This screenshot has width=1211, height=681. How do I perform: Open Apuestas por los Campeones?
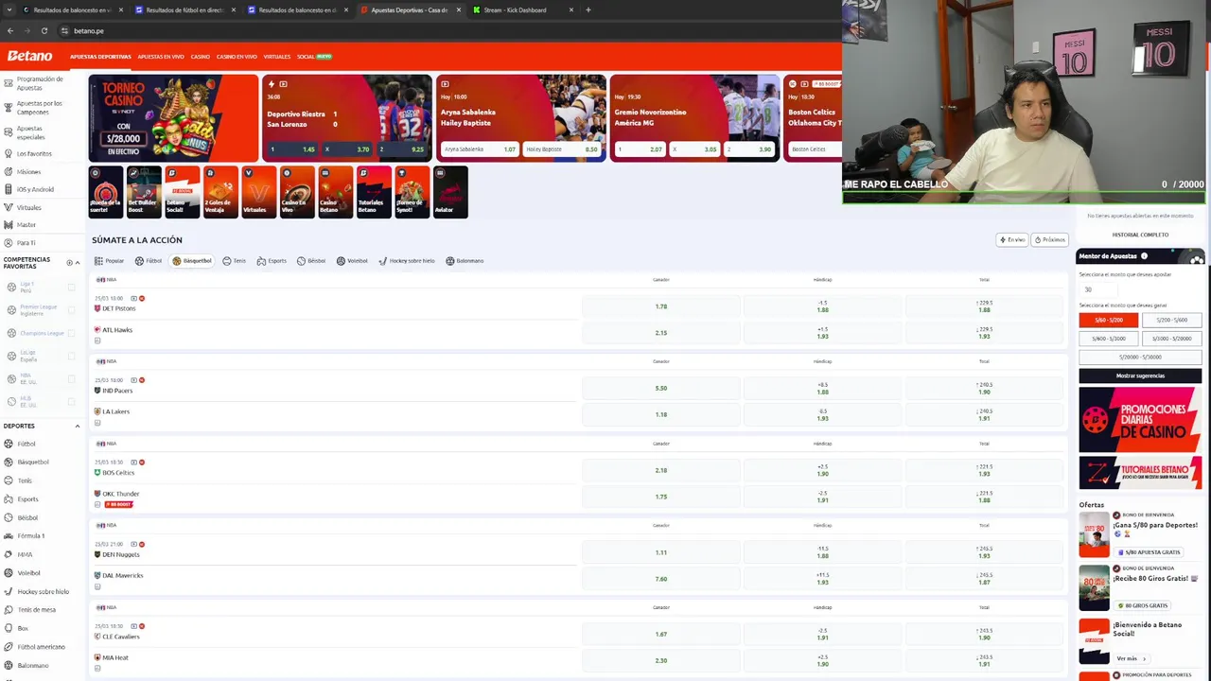[41, 108]
